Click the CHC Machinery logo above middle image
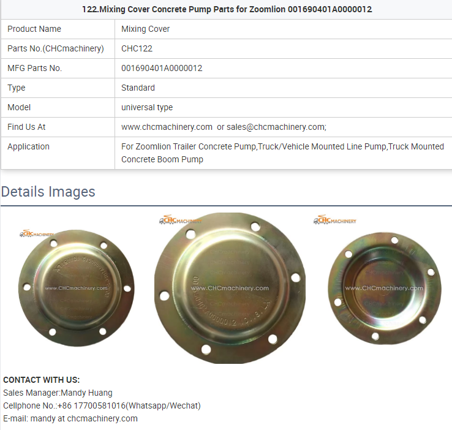 181,220
